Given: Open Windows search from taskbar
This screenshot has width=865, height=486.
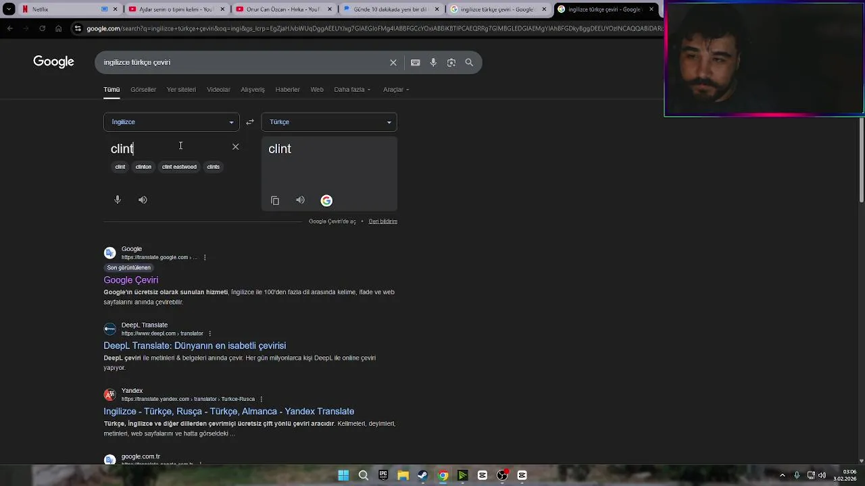Looking at the screenshot, I should (363, 475).
